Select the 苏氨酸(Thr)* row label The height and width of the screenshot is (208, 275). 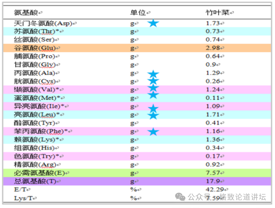(37, 31)
